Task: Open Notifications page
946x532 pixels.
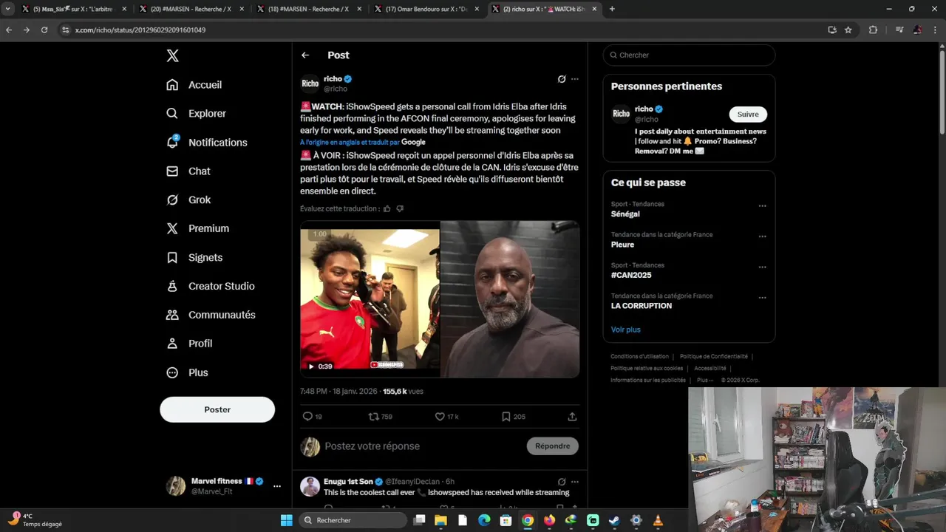Action: pos(207,143)
